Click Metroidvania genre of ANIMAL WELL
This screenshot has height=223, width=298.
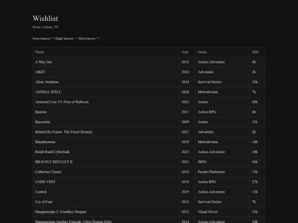[x=207, y=92]
